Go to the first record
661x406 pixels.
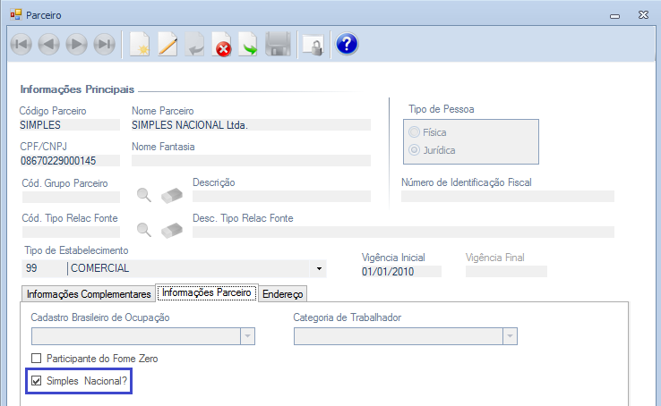click(21, 44)
